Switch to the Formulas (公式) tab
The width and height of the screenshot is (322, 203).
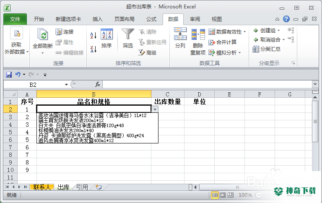(151, 19)
